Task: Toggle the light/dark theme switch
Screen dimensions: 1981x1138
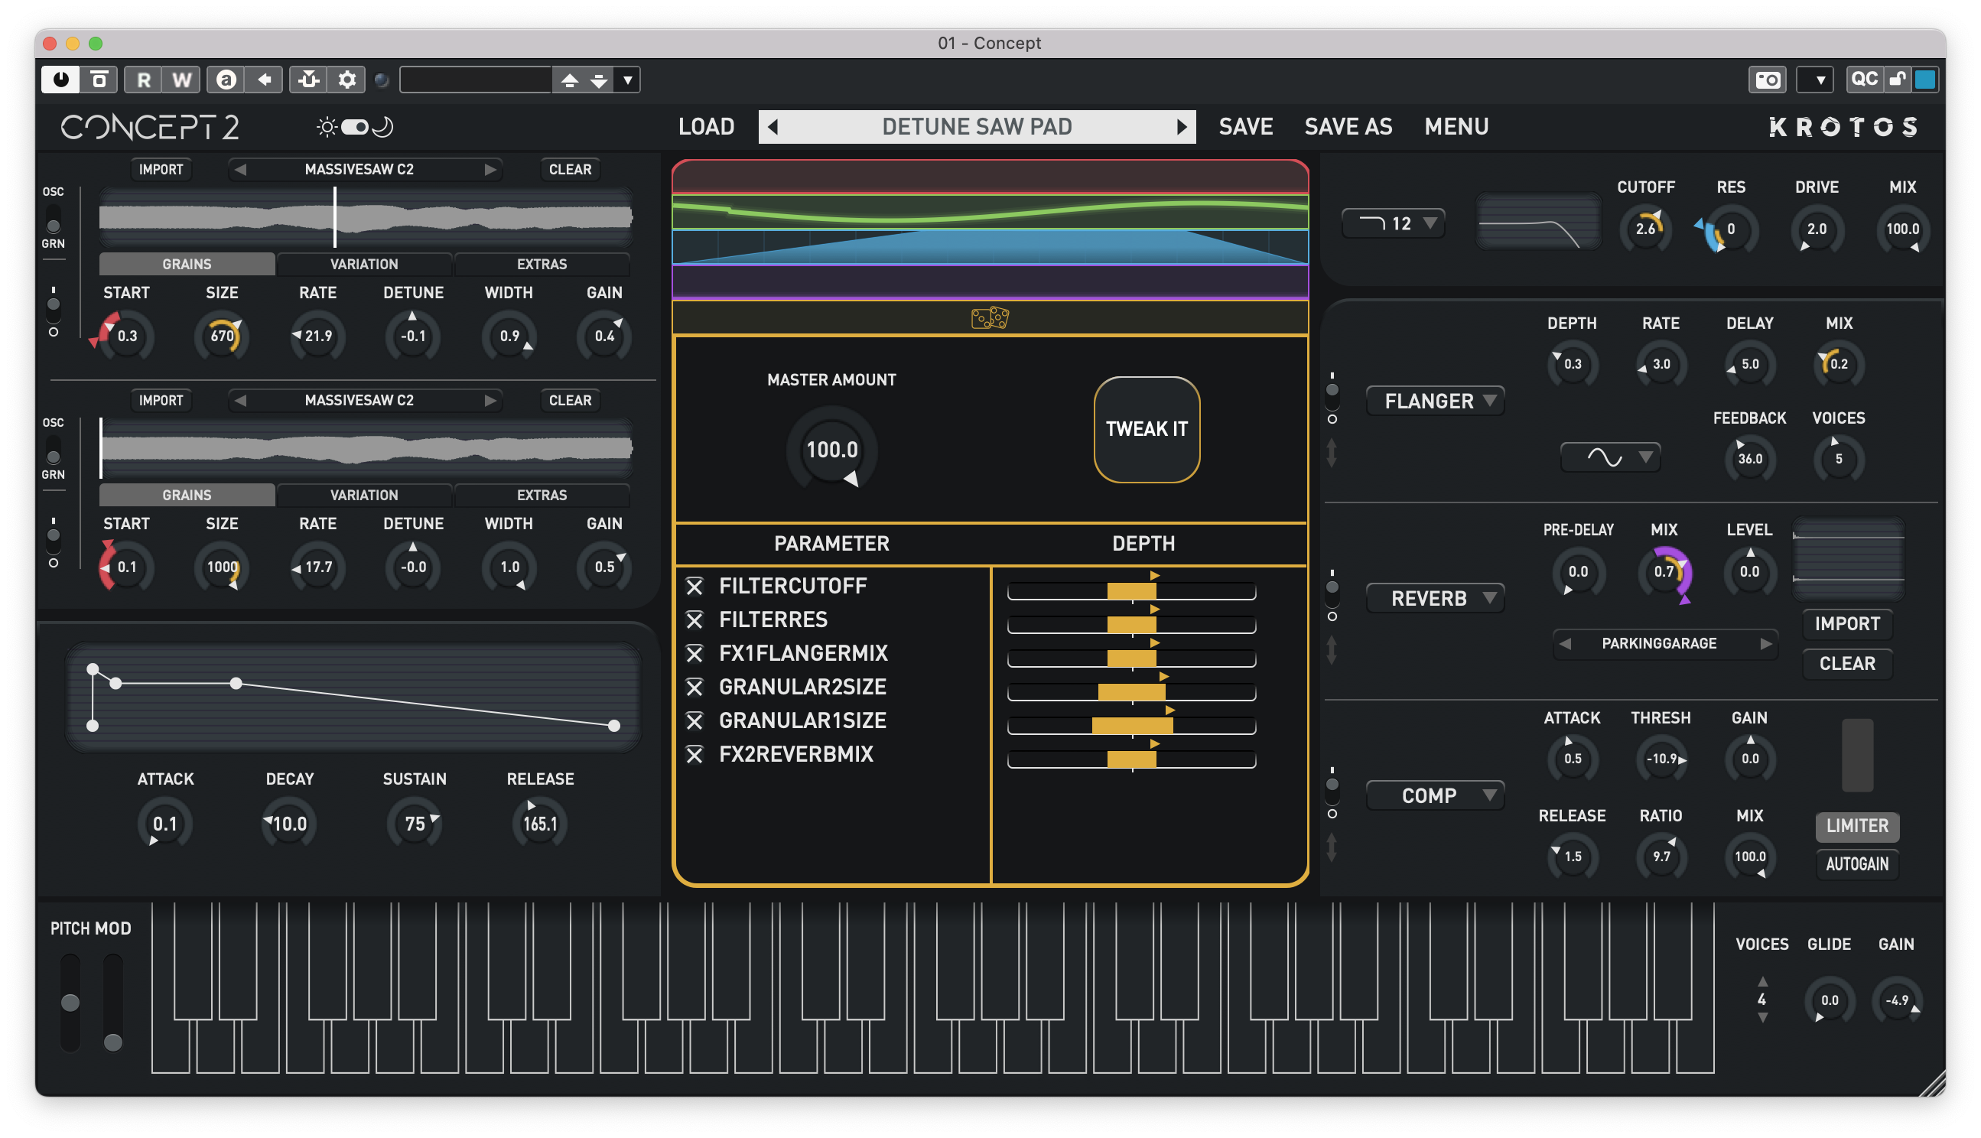Action: (355, 127)
